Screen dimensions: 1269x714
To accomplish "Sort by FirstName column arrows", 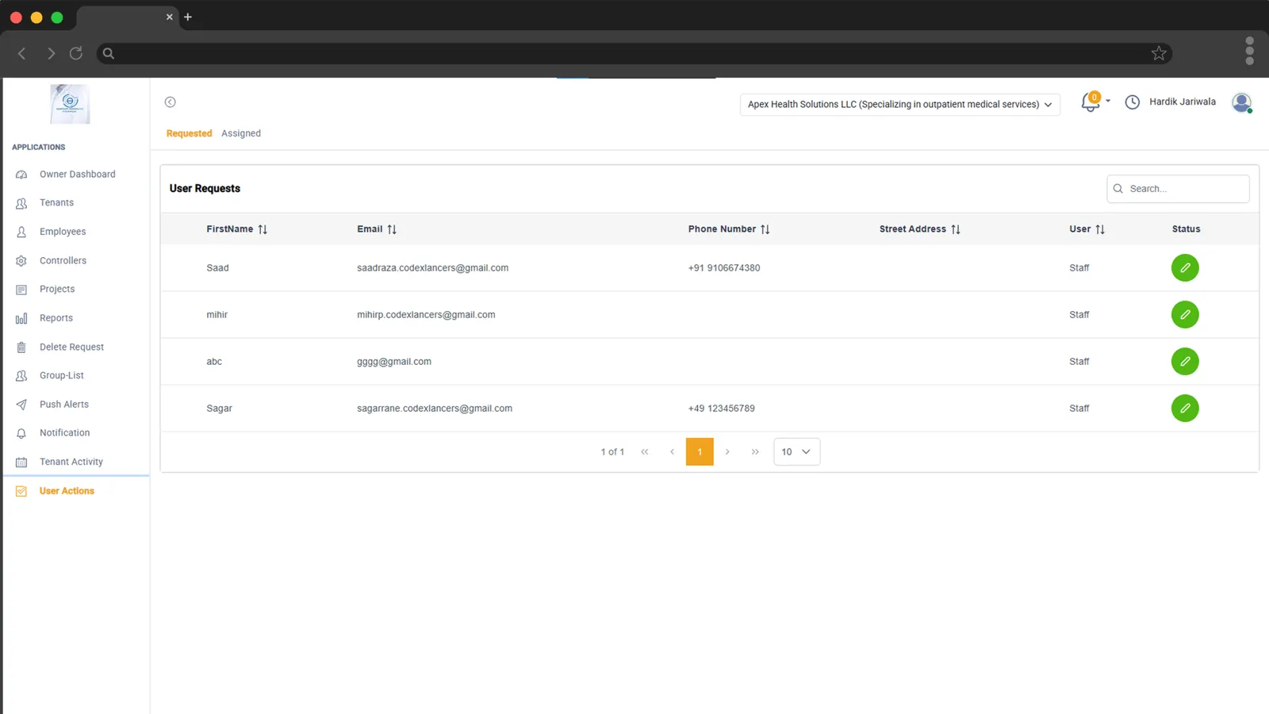I will (263, 229).
